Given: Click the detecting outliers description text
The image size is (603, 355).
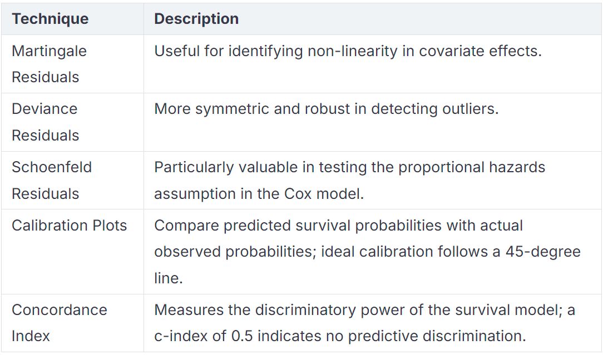Looking at the screenshot, I should point(326,109).
